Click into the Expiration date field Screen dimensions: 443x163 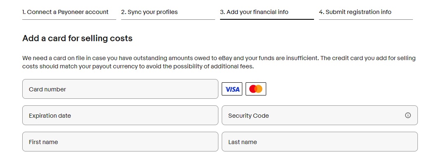tap(120, 115)
